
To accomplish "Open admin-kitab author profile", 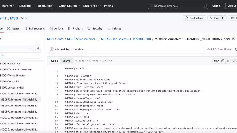I will [62, 49].
